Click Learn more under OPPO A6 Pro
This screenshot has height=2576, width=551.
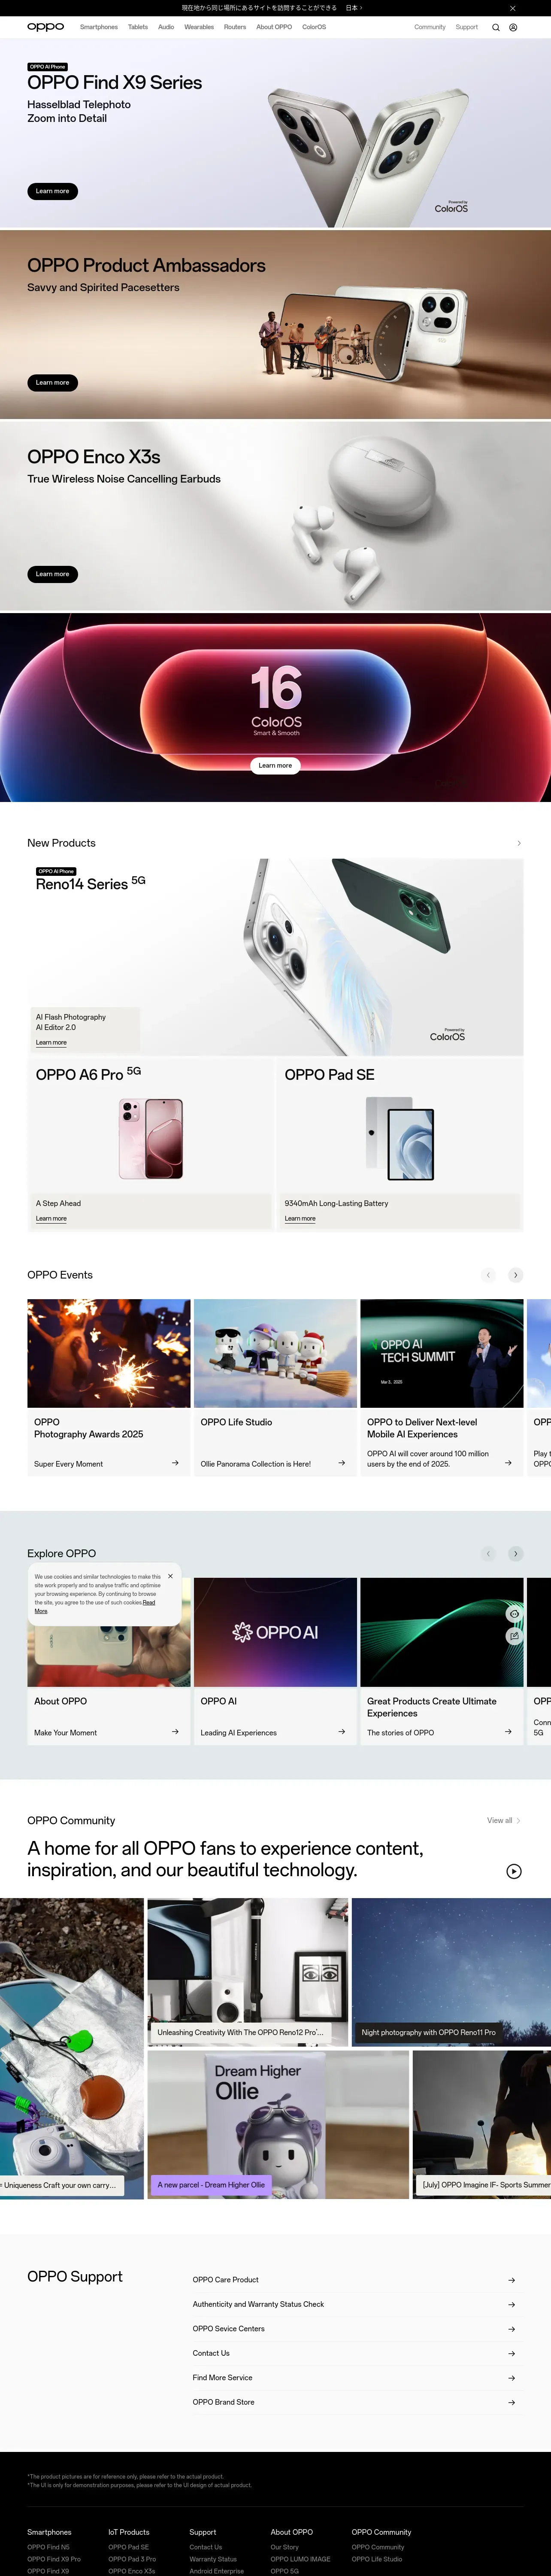click(x=51, y=1218)
